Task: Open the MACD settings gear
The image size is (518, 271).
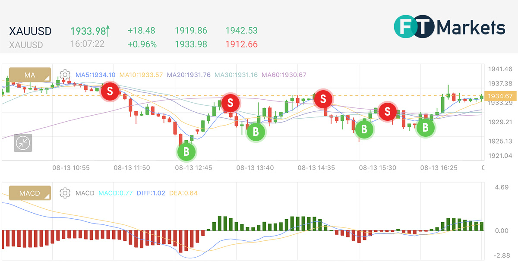Action: tap(64, 193)
